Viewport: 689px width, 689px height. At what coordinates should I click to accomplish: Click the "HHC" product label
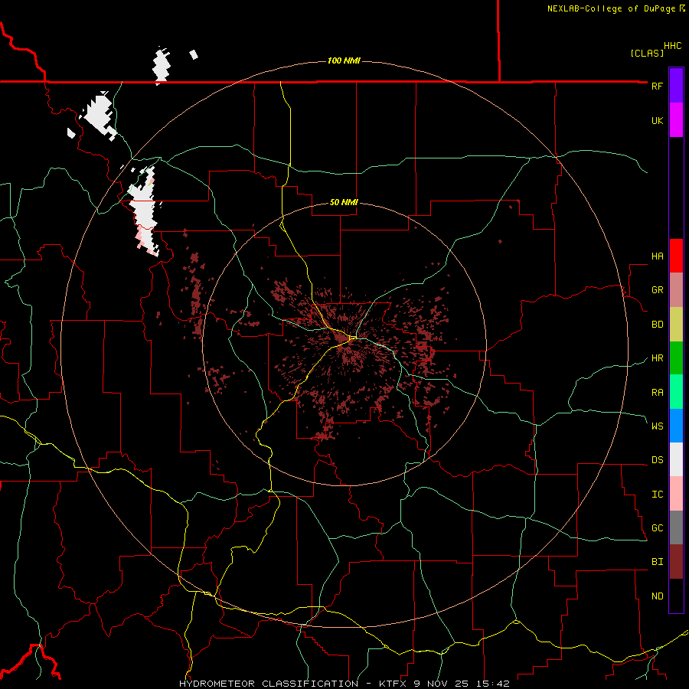click(673, 46)
